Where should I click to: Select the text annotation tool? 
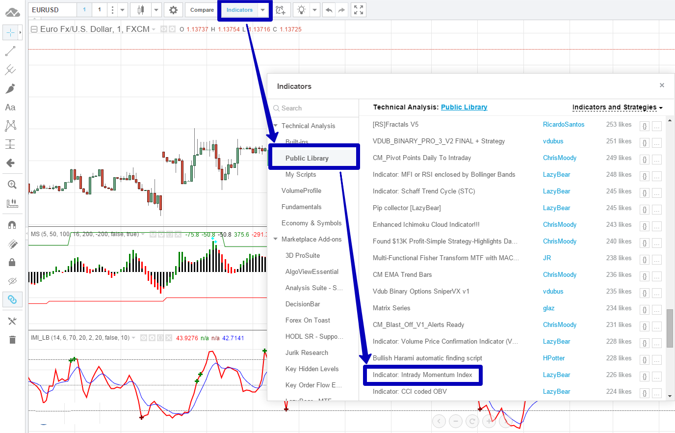10,107
